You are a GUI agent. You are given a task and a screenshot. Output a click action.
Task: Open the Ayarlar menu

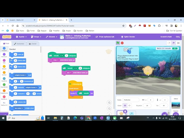pos(21,37)
